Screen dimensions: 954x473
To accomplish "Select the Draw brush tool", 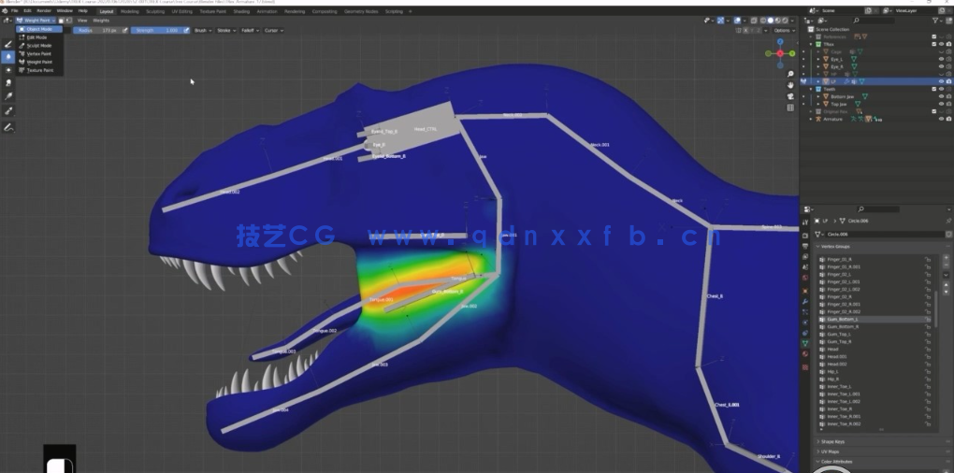I will [x=7, y=44].
